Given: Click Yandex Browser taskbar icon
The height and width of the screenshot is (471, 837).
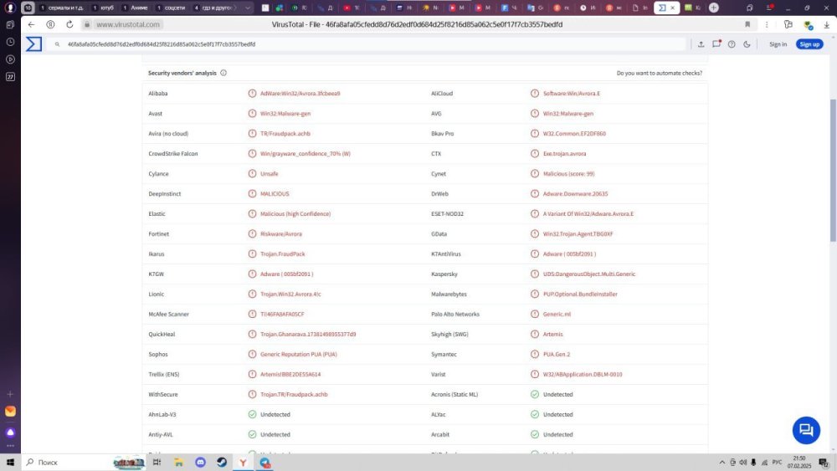Looking at the screenshot, I should point(243,462).
